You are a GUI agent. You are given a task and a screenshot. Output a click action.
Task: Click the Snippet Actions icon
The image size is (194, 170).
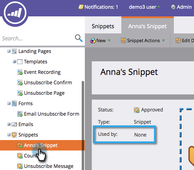[124, 40]
